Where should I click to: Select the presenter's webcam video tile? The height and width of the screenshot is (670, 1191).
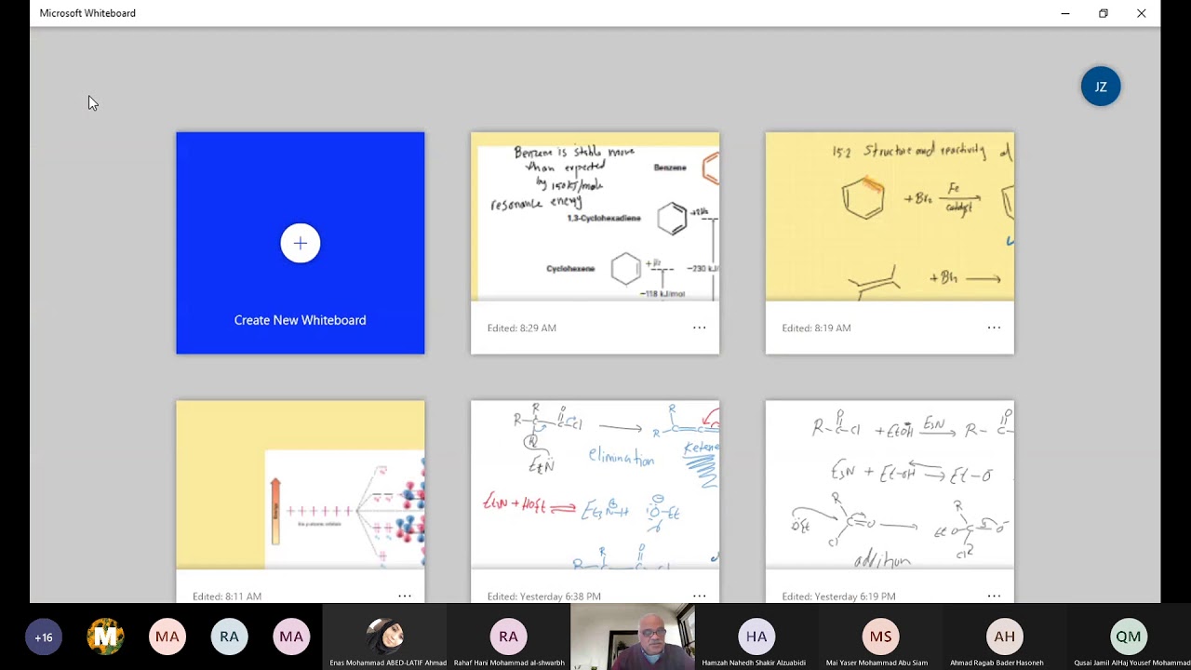[x=633, y=636]
